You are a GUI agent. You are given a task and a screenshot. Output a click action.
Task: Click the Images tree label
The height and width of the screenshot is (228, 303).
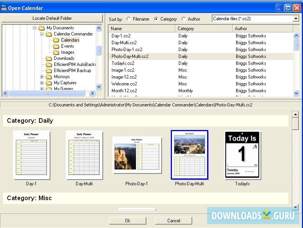(68, 52)
